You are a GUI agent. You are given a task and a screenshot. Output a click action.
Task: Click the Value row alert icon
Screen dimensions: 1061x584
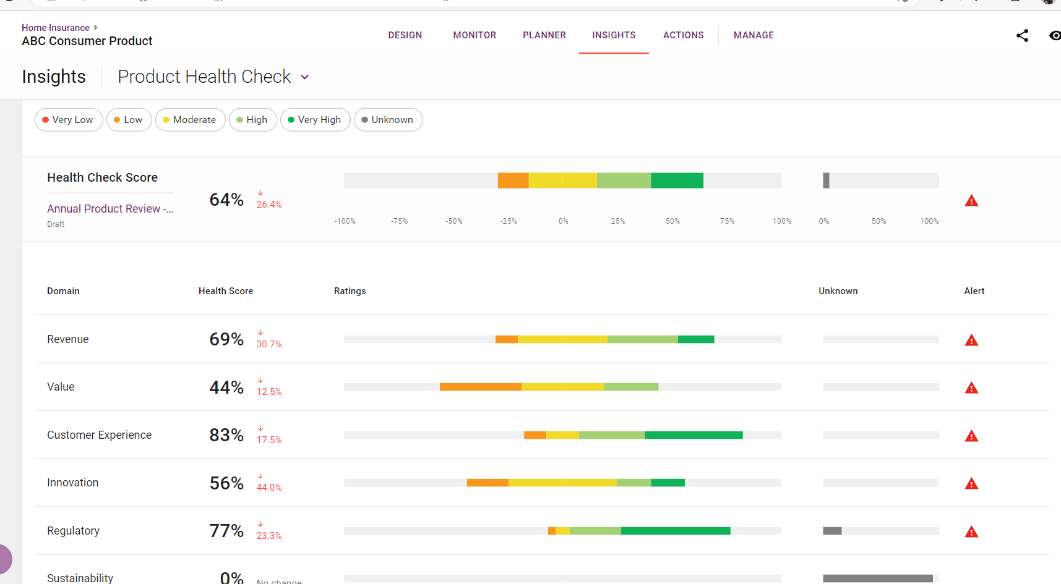click(x=971, y=388)
